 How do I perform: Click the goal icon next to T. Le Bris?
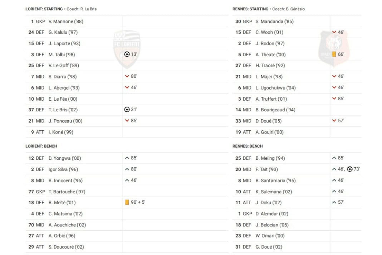point(127,110)
